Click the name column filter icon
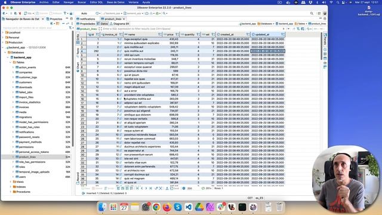Screen dimensions: 382x215 [x=159, y=35]
